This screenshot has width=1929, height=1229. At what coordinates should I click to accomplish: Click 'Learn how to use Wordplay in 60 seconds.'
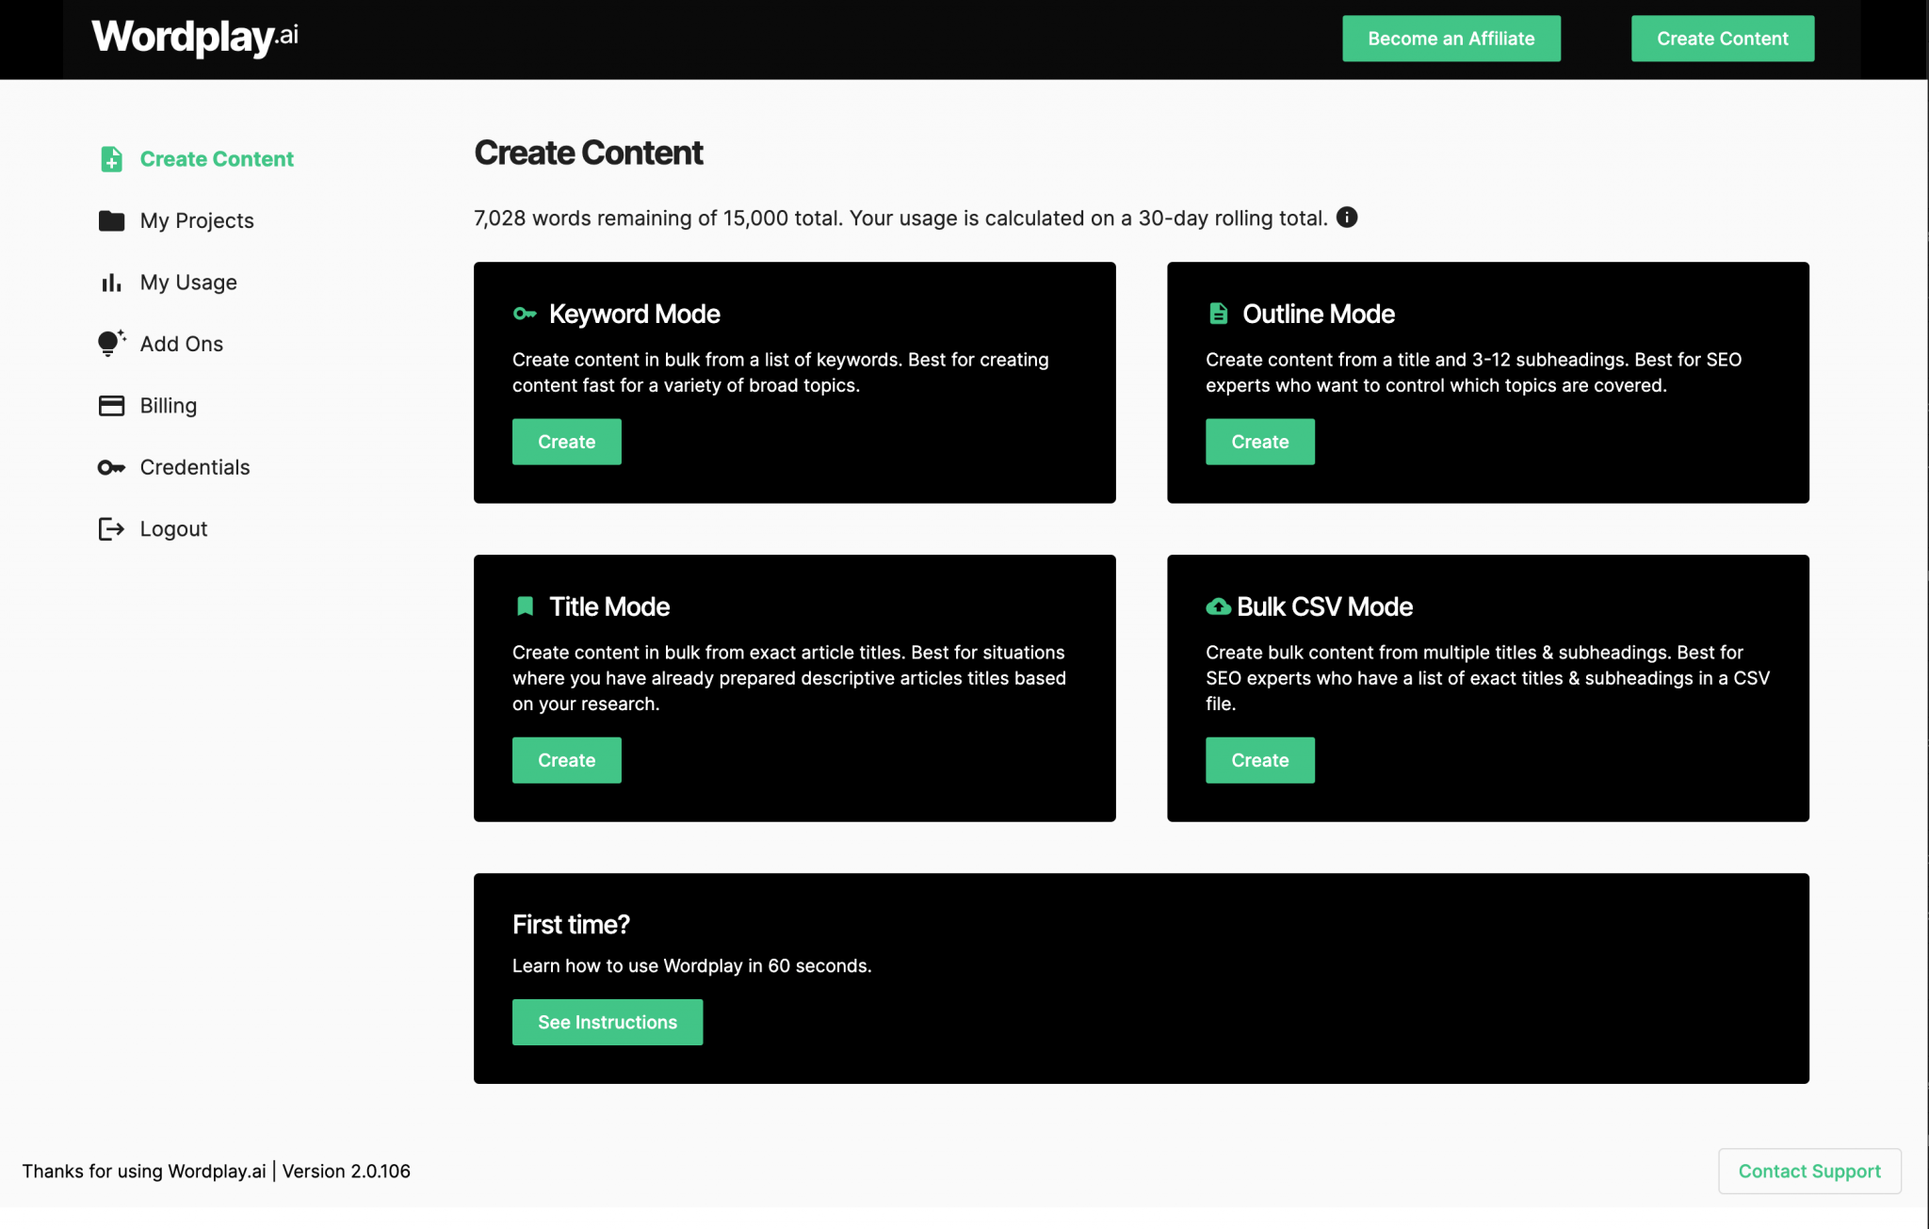point(692,965)
